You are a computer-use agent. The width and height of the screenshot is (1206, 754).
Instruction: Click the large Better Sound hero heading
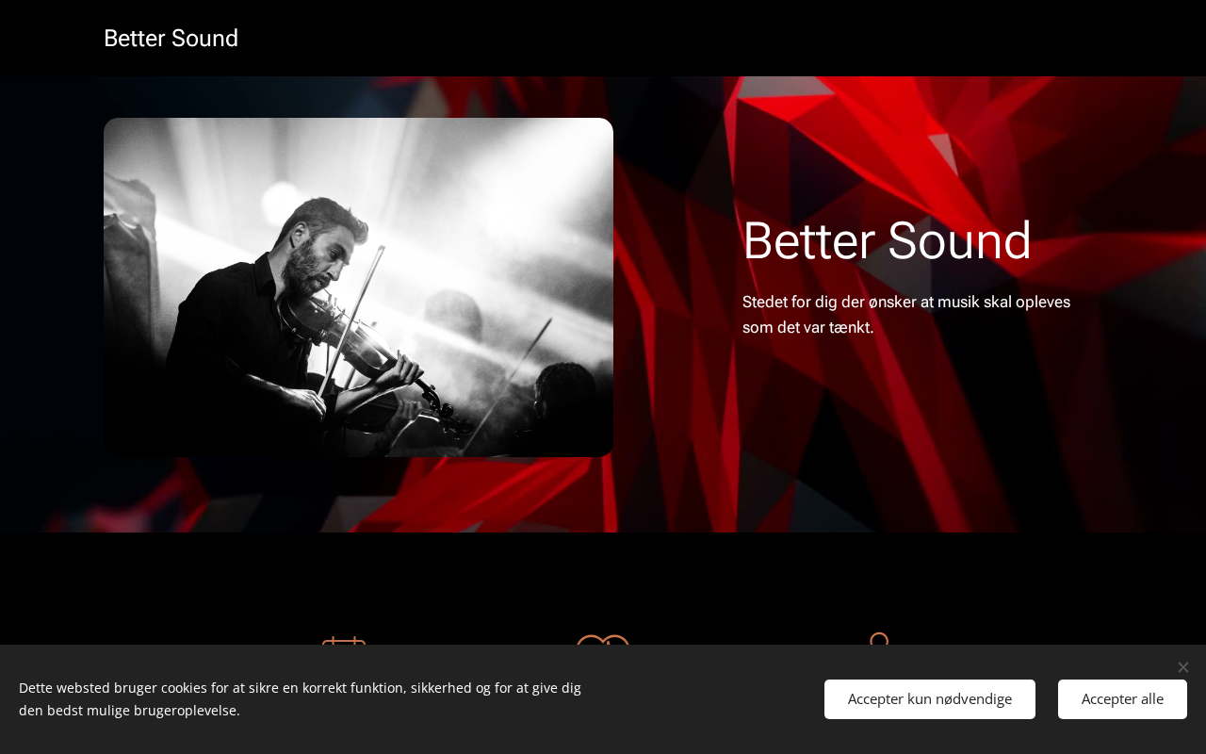click(x=887, y=240)
